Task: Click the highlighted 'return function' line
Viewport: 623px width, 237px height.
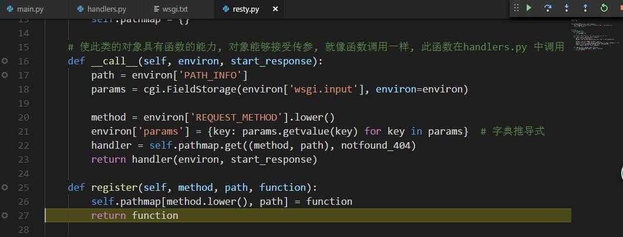Action: coord(134,215)
